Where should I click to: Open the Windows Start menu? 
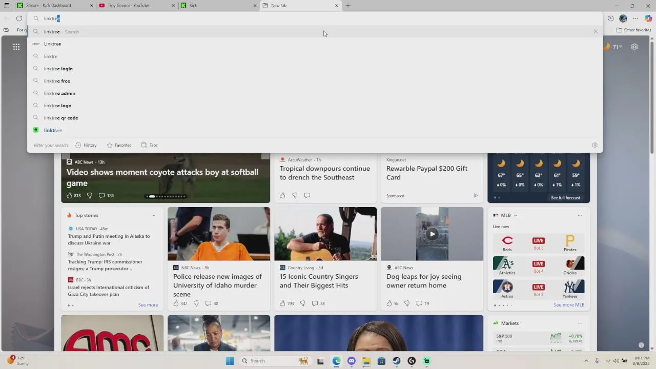click(x=230, y=361)
